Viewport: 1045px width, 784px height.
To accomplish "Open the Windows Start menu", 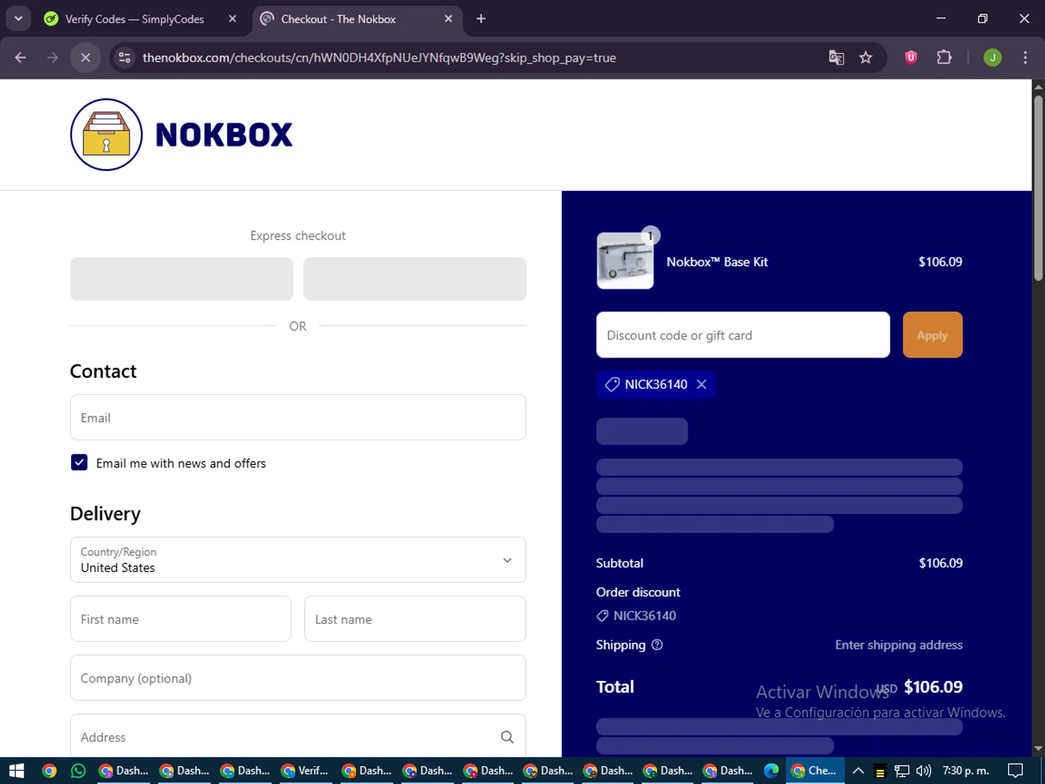I will [17, 770].
